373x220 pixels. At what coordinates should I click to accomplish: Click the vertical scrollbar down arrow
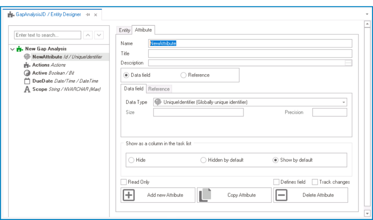point(367,213)
